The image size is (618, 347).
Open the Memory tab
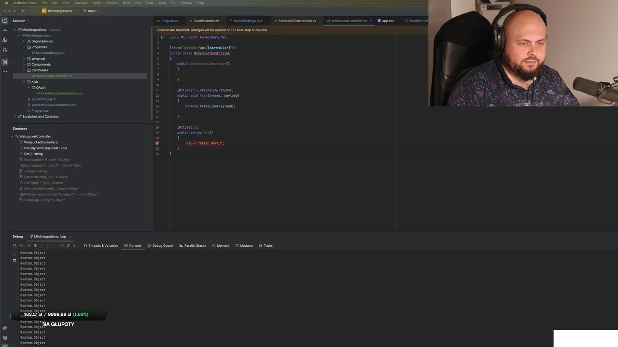(221, 246)
